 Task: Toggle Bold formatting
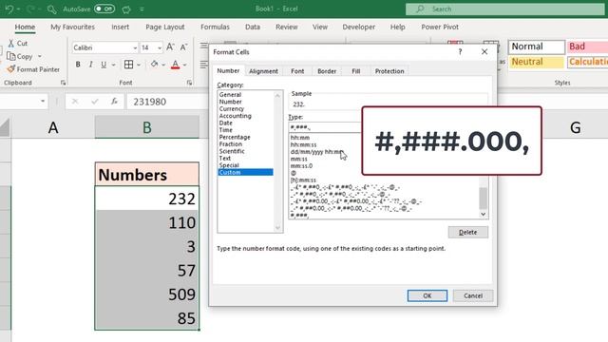(x=78, y=65)
